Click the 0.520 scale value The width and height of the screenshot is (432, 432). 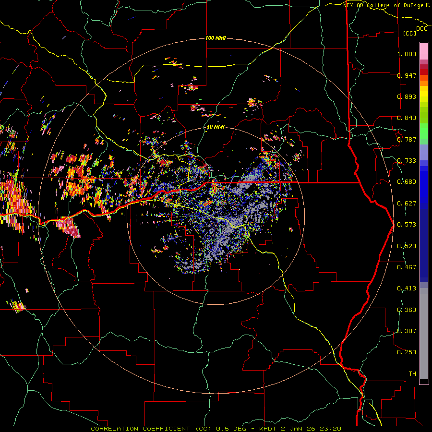click(407, 246)
